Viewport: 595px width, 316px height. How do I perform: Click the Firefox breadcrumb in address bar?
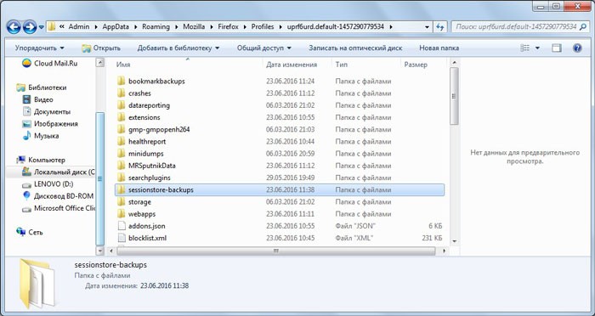click(229, 27)
